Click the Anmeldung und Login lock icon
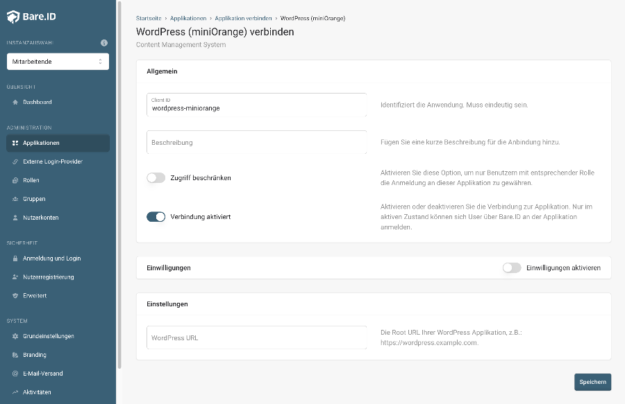Screen dimensions: 625x404 click(15, 258)
